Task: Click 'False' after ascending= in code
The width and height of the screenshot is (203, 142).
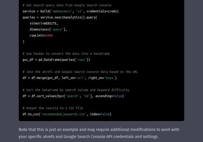Action: 117,96
